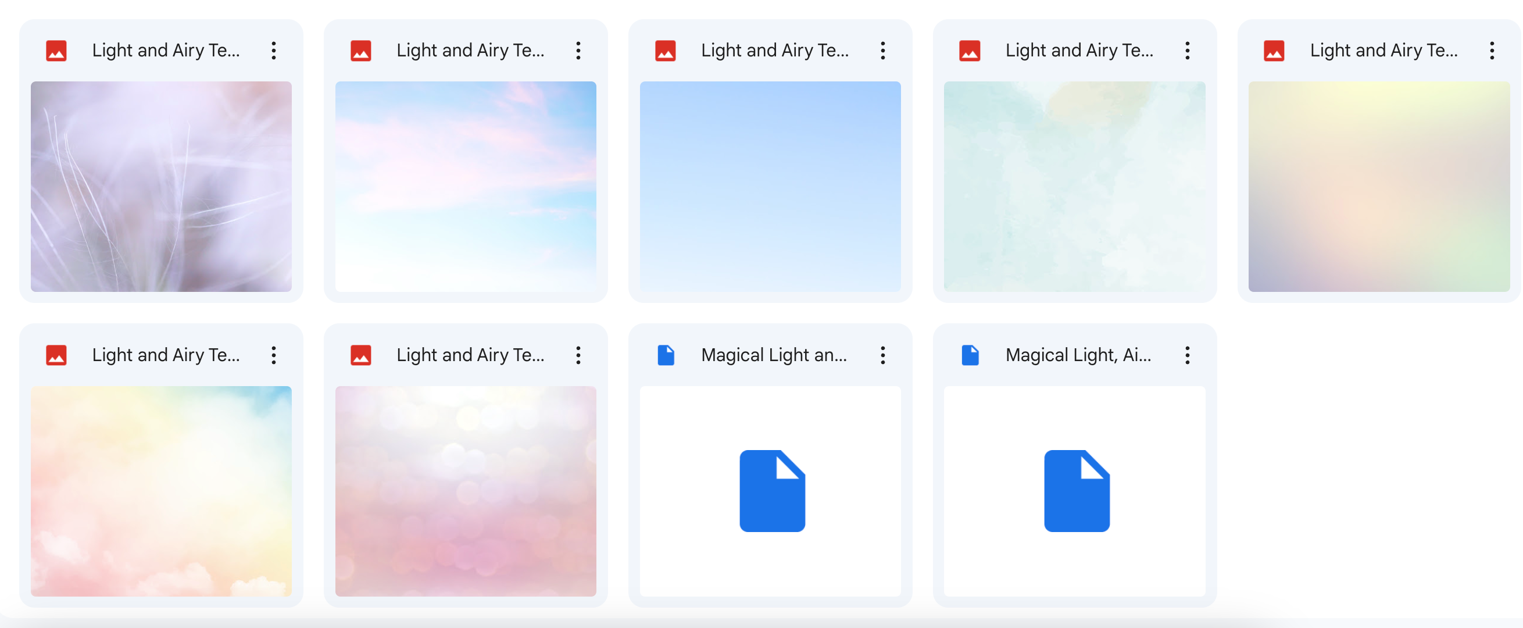This screenshot has height=628, width=1523.
Task: Click more options on plain blue gradient file
Action: [882, 51]
